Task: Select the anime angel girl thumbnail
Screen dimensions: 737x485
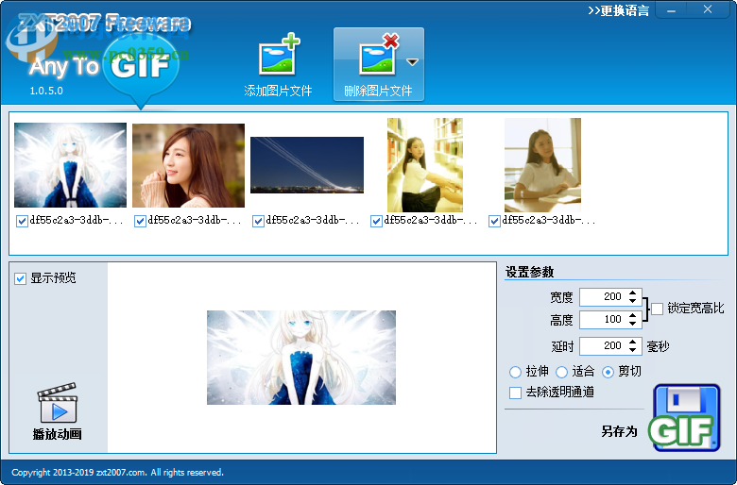Action: 71,165
